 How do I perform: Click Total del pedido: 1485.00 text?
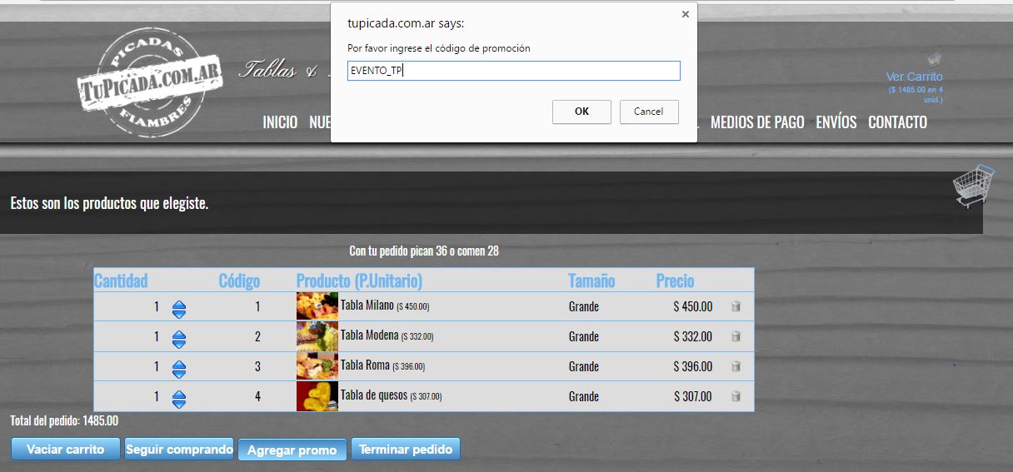click(x=64, y=420)
